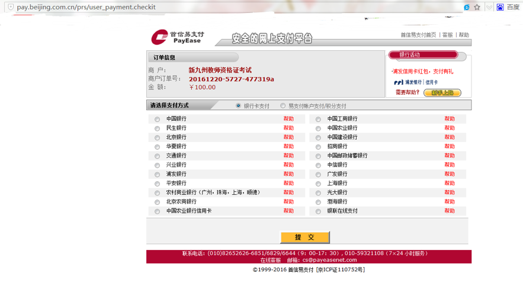
Task: Open 帮助 link for 银联在线支付
Action: point(450,211)
